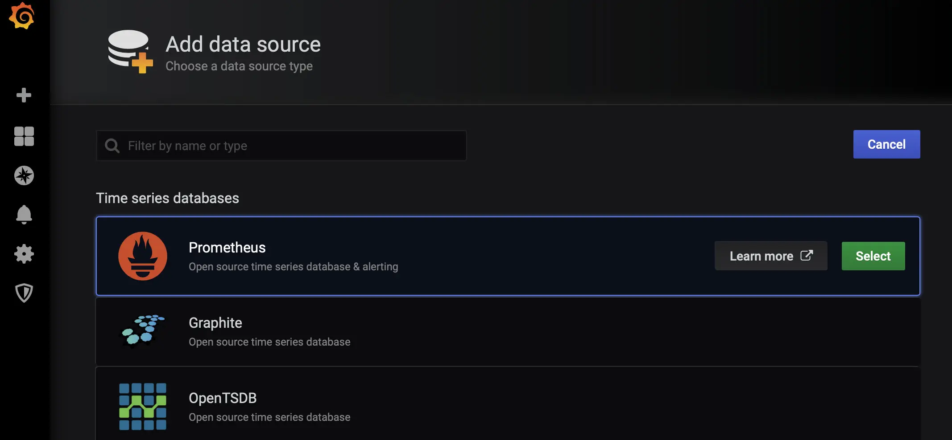The width and height of the screenshot is (952, 440).
Task: Click the OpenTSDB grid logo
Action: [x=143, y=407]
